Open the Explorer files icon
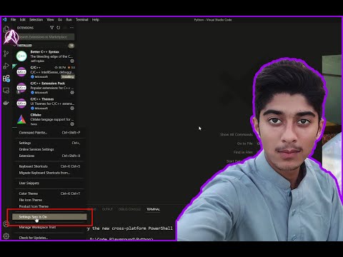The height and width of the screenshot is (257, 343). (6, 29)
